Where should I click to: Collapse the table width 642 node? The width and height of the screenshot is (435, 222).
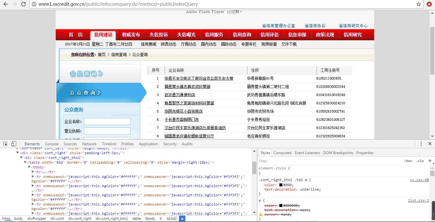[x=25, y=162]
